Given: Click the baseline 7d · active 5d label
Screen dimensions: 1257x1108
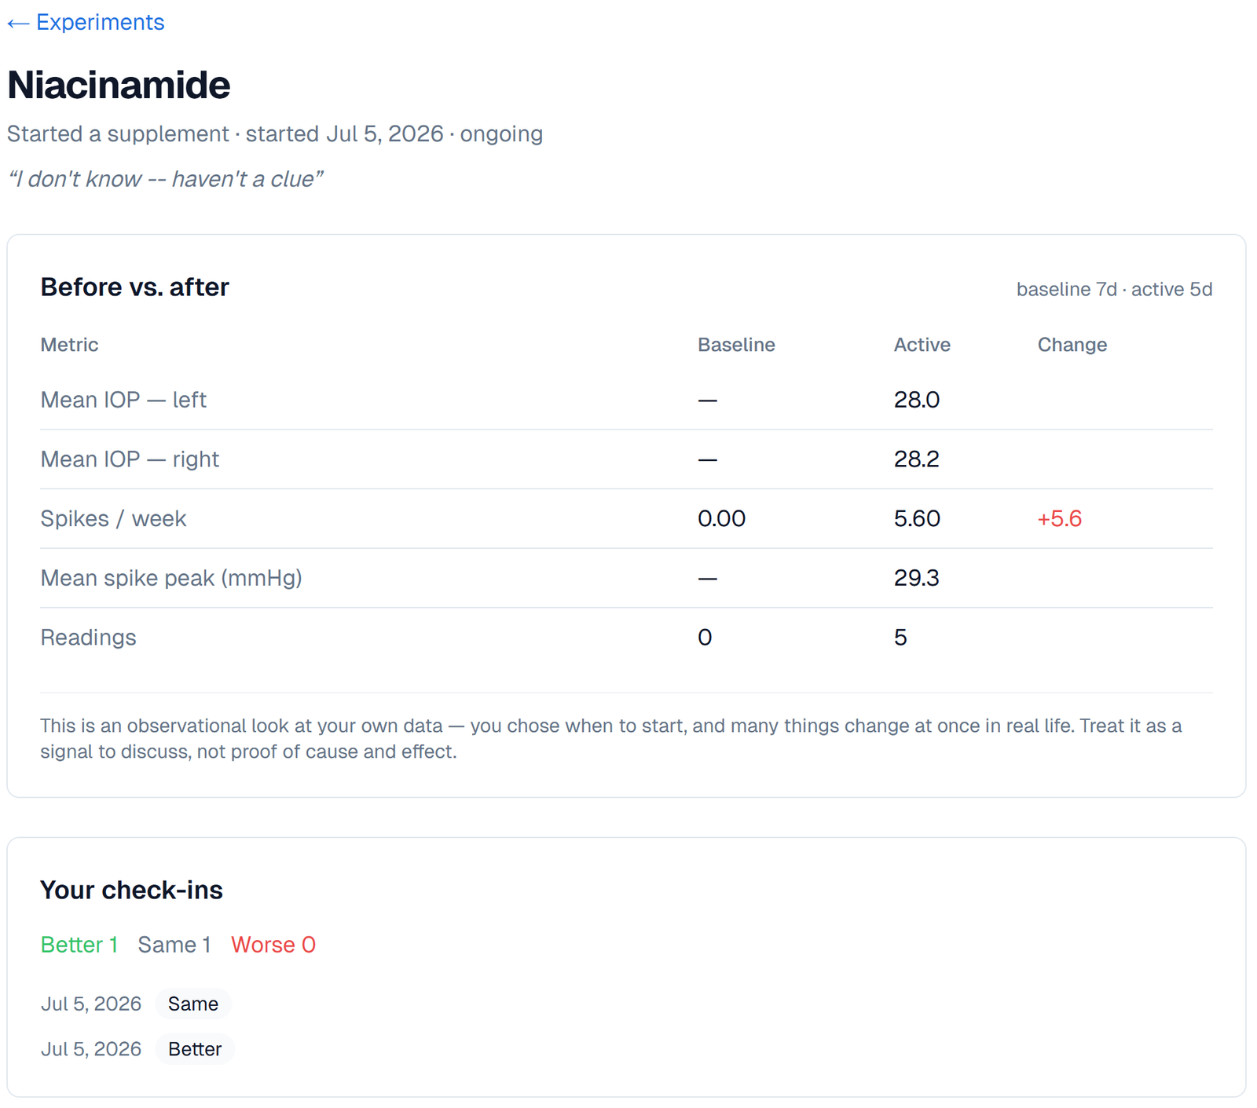Looking at the screenshot, I should [x=1114, y=290].
